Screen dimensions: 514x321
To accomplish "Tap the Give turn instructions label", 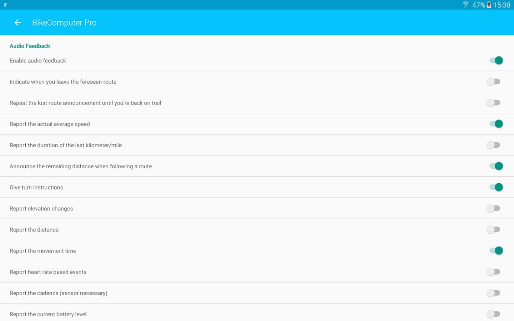I will tap(36, 188).
